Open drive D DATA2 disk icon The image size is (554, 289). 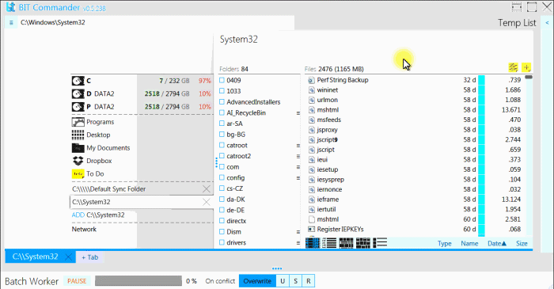[x=78, y=94]
